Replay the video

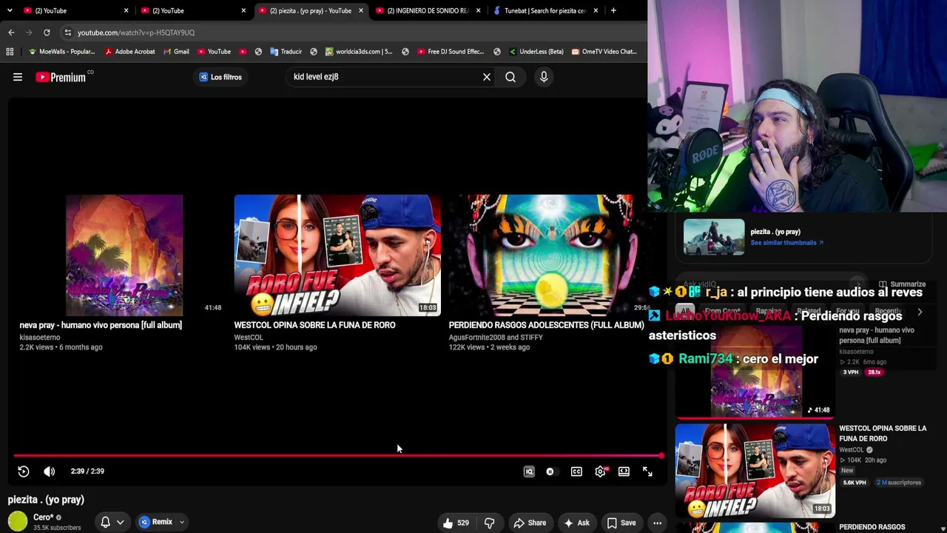coord(24,472)
